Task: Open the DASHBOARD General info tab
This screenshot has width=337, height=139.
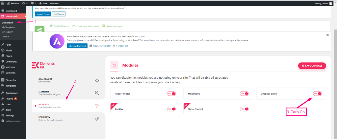Action: pyautogui.click(x=68, y=80)
